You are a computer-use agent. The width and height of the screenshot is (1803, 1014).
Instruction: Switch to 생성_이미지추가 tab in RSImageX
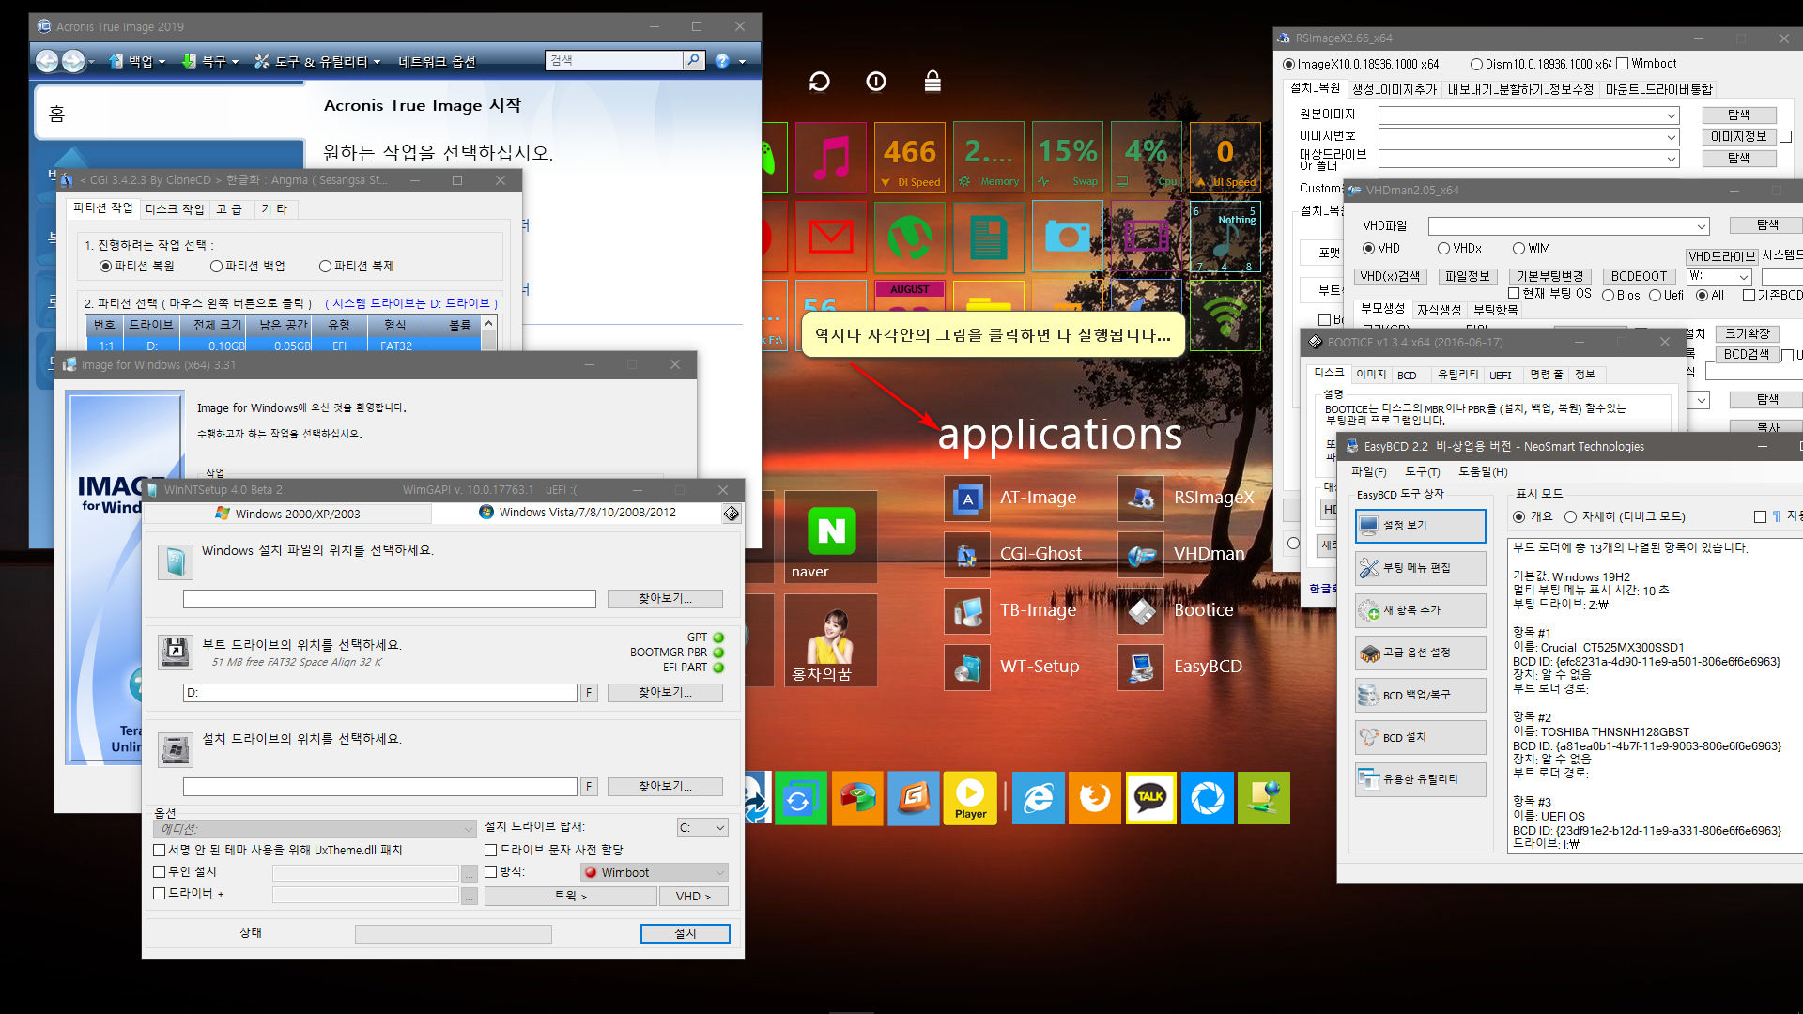[x=1395, y=90]
